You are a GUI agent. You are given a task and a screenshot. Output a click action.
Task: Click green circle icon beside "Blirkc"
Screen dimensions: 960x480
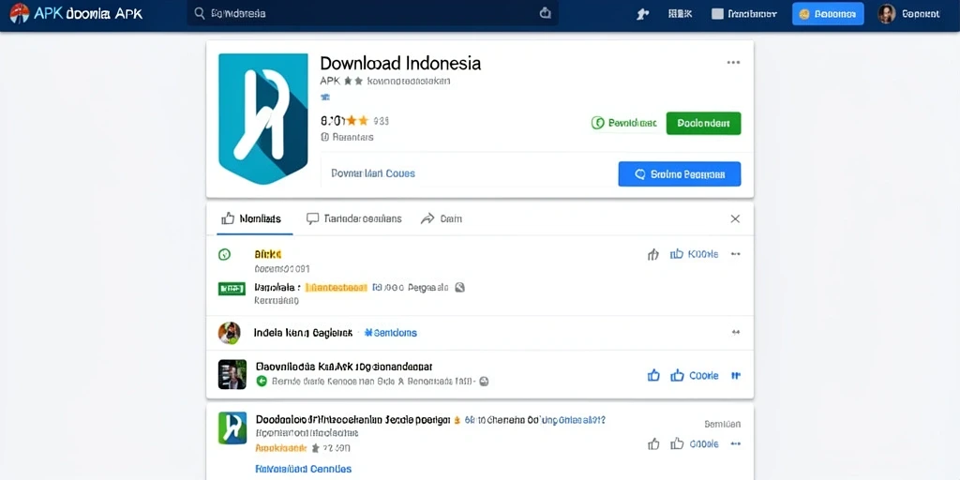225,254
